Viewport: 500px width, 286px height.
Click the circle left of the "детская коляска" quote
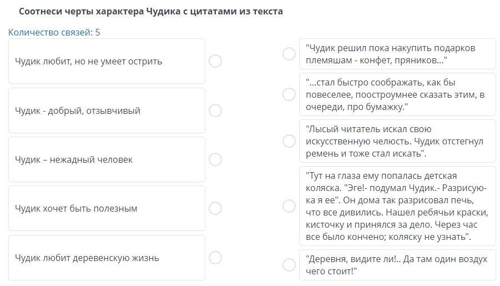pyautogui.click(x=289, y=206)
